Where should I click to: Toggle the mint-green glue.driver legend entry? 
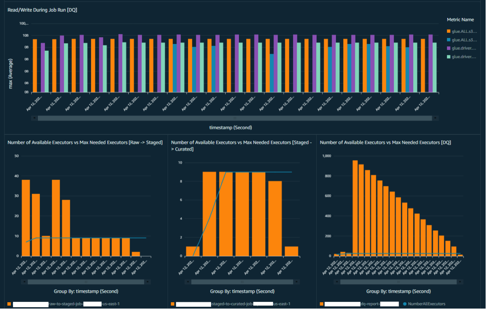(x=462, y=57)
